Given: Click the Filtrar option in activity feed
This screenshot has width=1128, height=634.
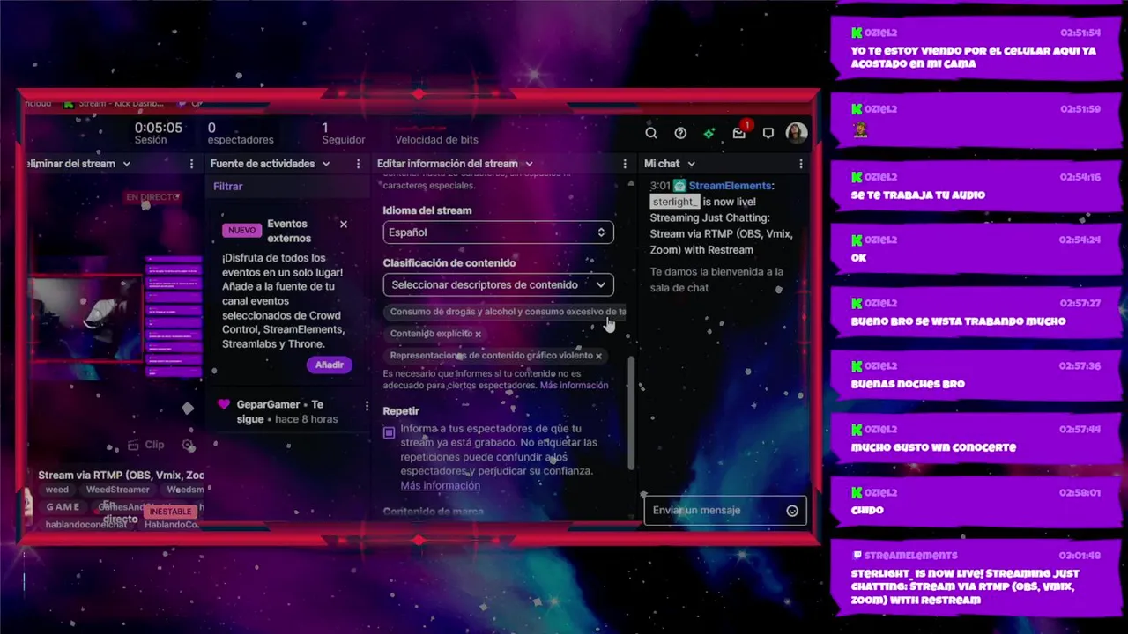Looking at the screenshot, I should click(x=227, y=187).
